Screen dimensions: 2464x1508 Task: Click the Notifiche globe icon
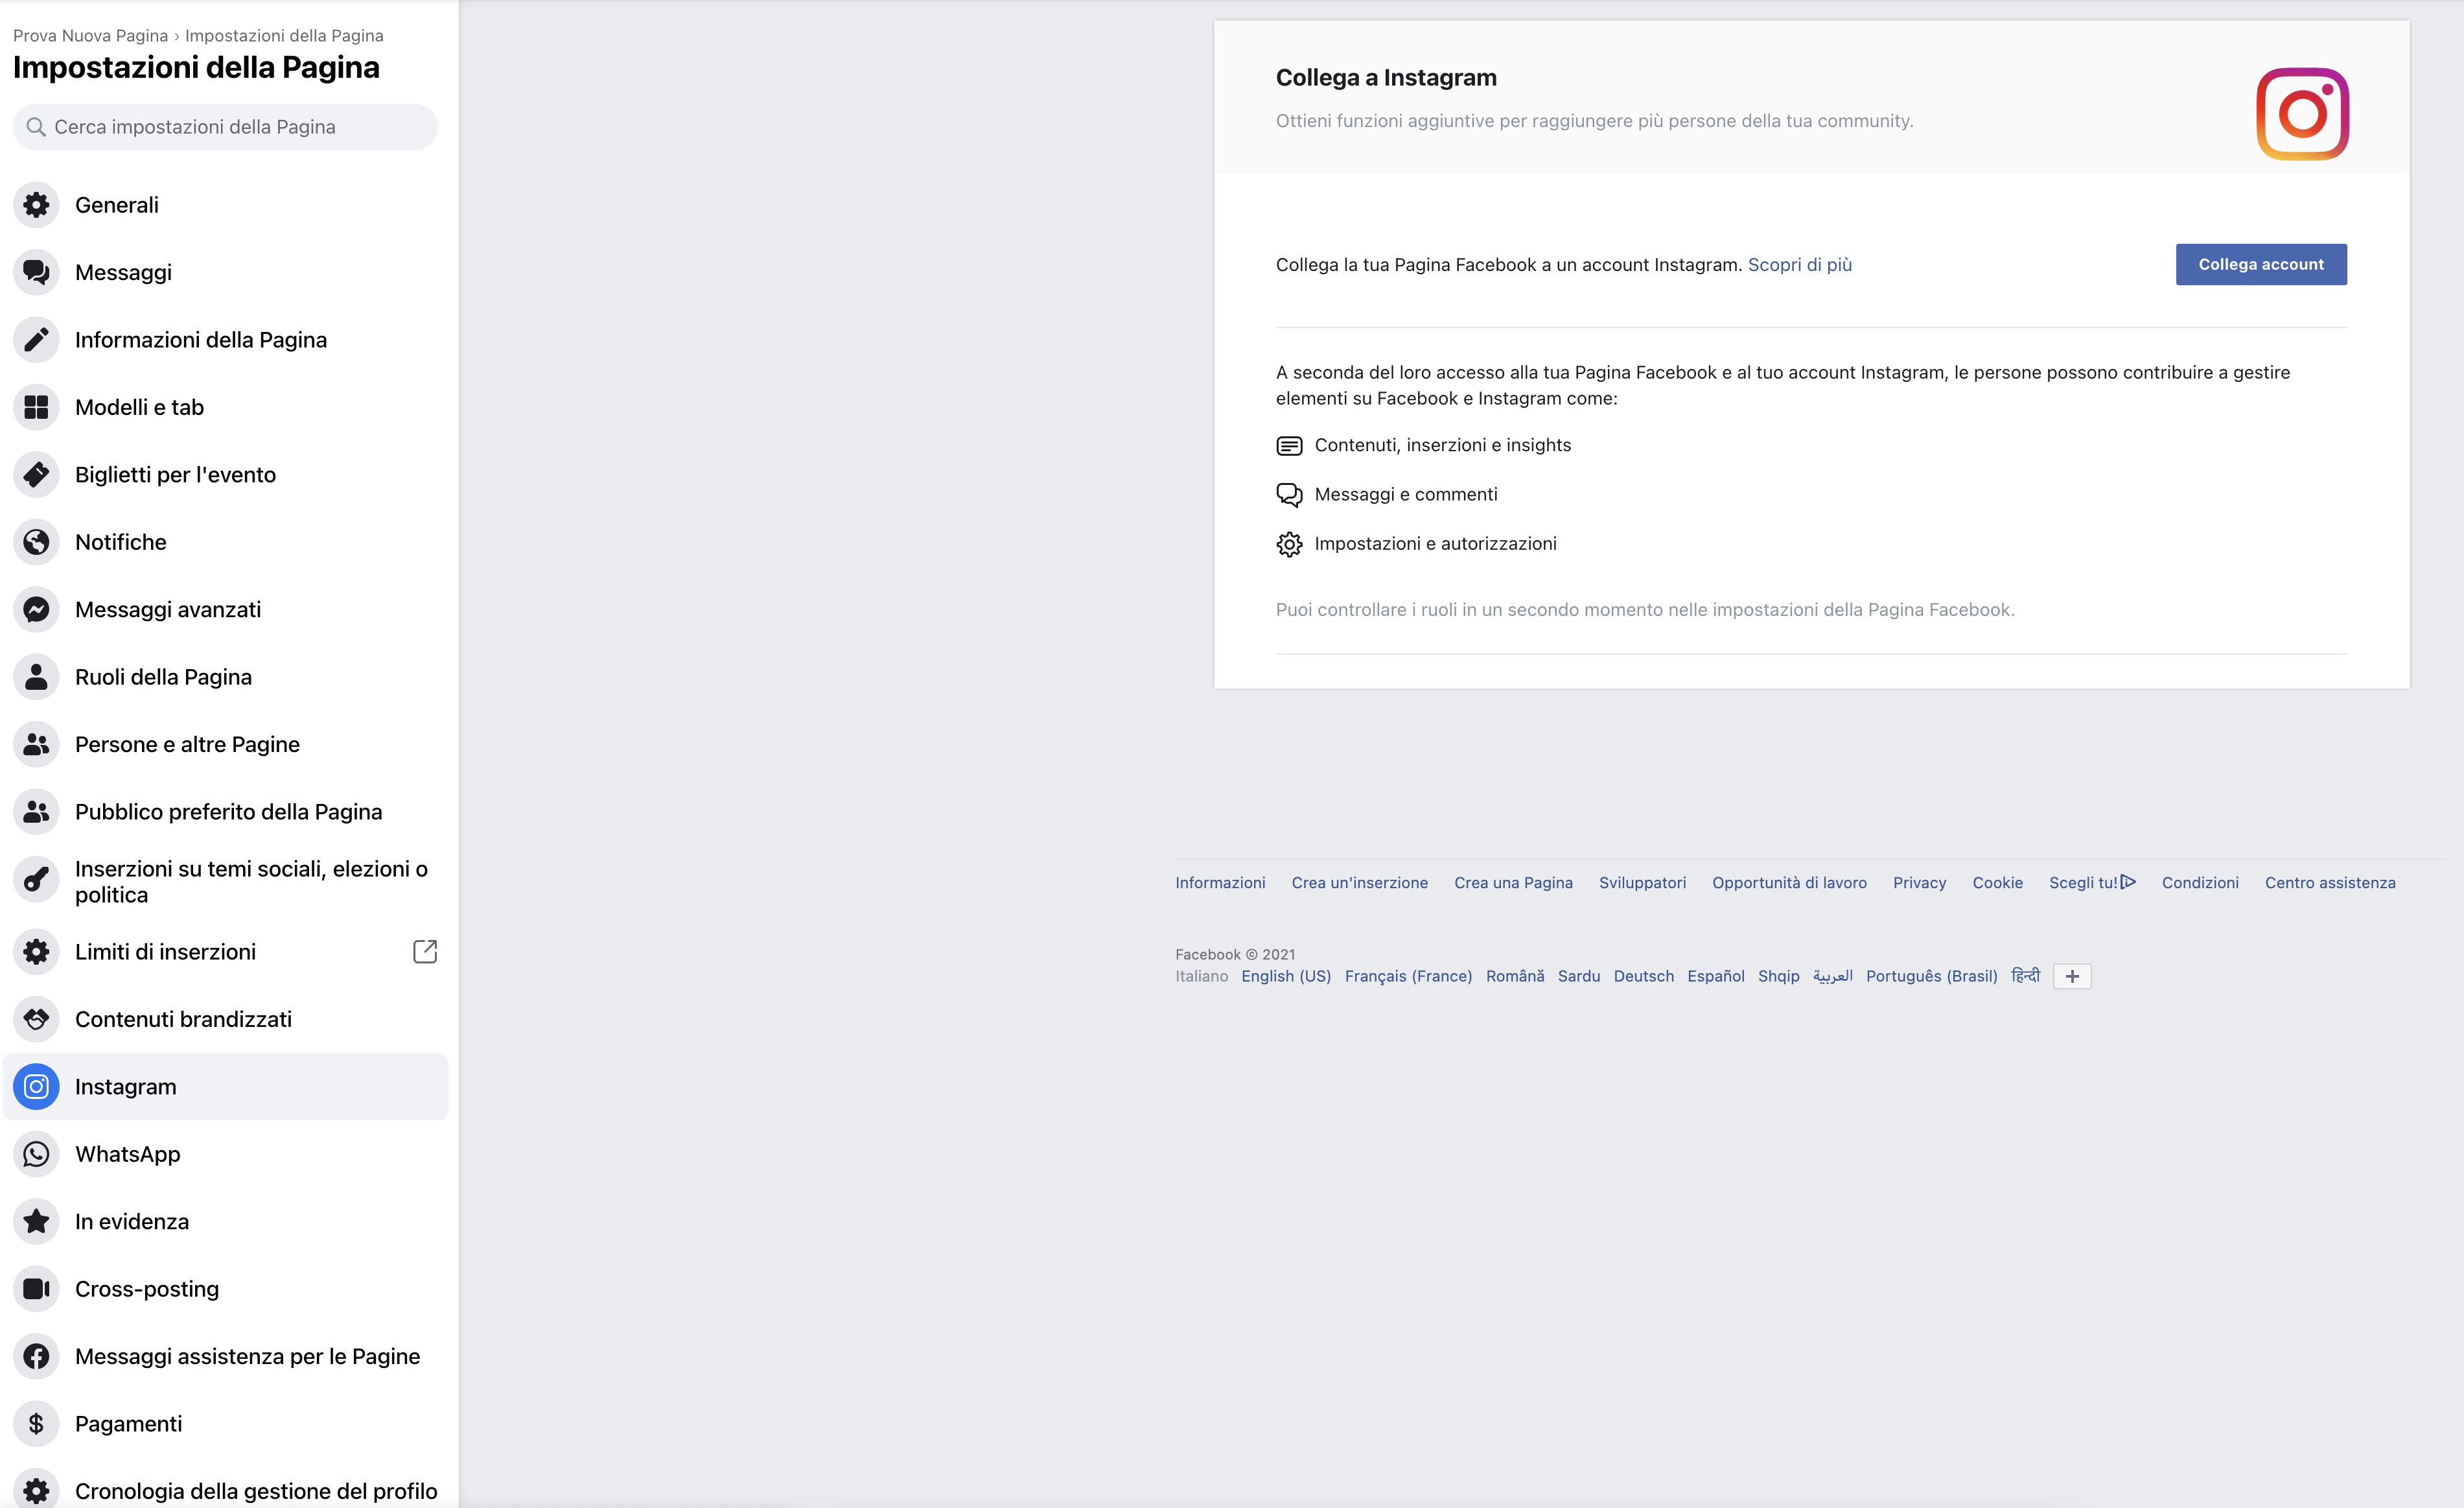(x=36, y=543)
